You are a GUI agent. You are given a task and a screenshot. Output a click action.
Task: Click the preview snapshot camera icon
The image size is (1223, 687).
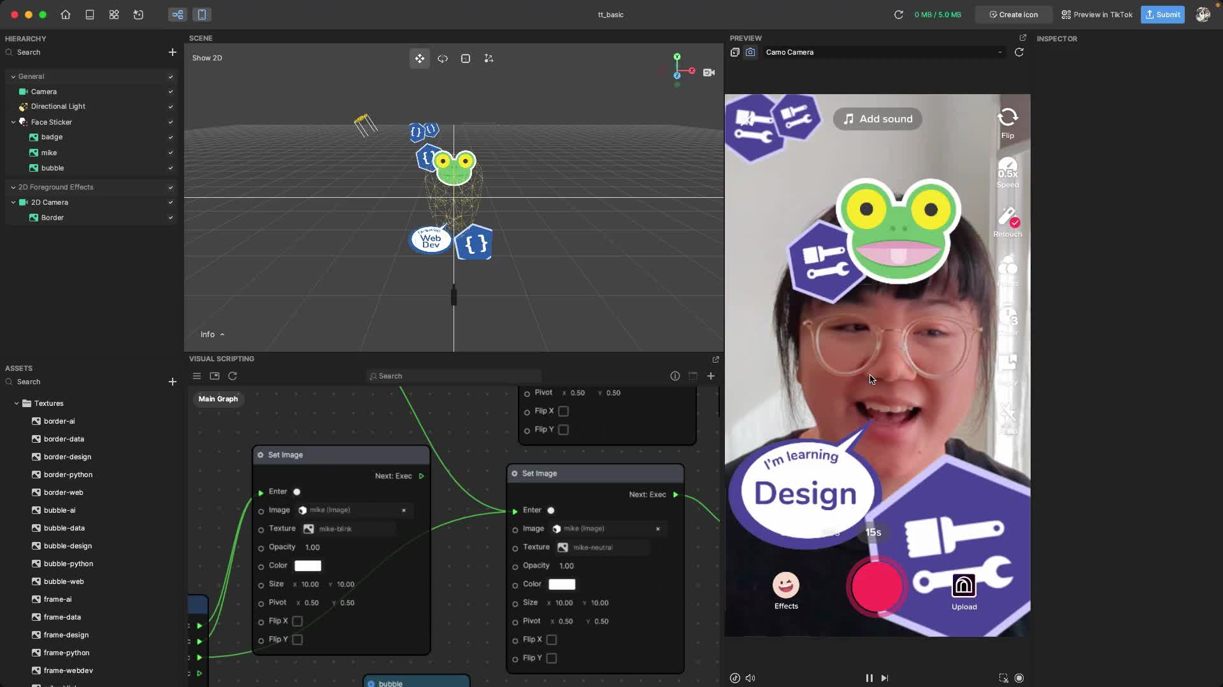click(750, 52)
